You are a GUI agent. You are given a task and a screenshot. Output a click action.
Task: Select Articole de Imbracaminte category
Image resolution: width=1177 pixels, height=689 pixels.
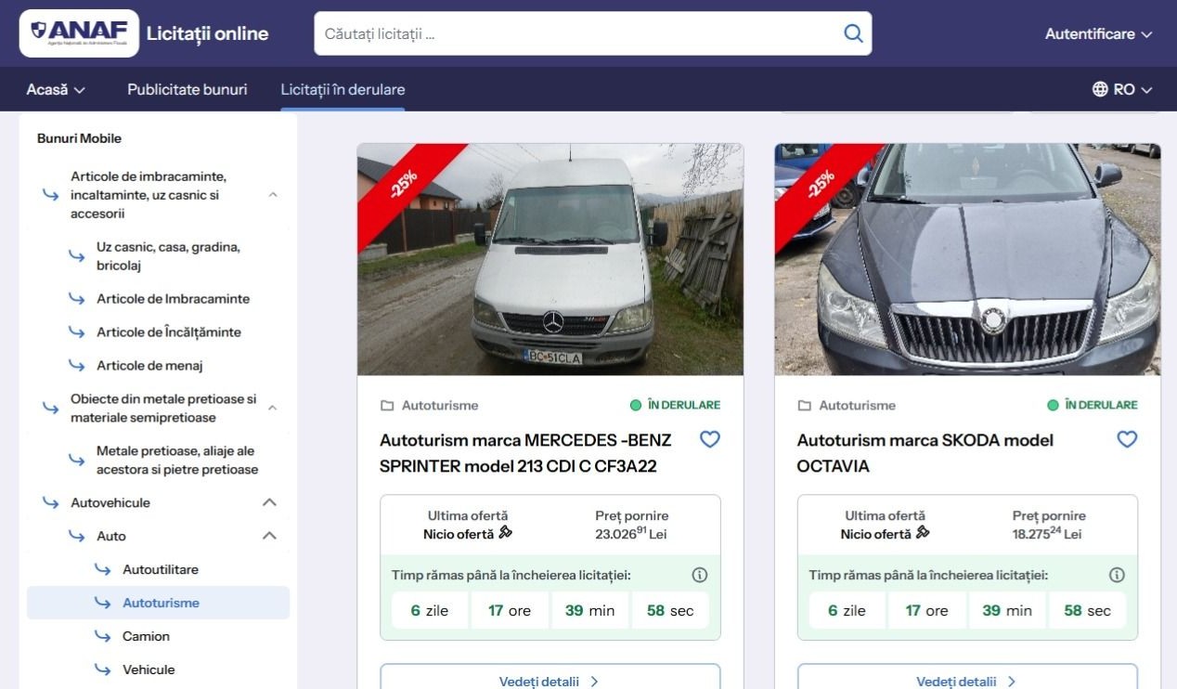point(173,298)
